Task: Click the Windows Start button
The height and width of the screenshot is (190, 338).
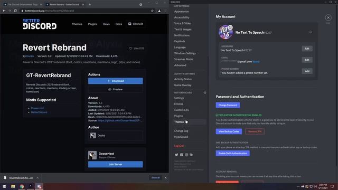Action: click(x=4, y=186)
